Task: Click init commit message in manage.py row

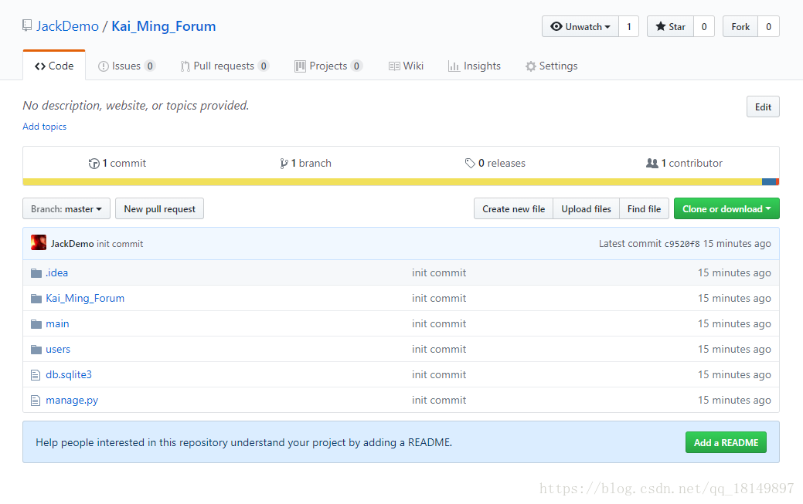Action: 439,400
